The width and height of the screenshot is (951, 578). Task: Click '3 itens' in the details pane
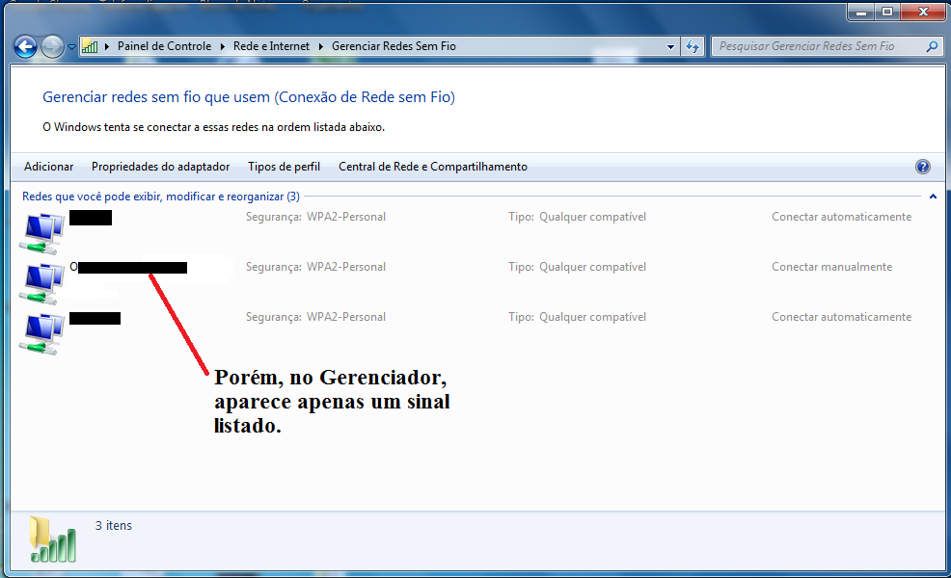click(114, 525)
